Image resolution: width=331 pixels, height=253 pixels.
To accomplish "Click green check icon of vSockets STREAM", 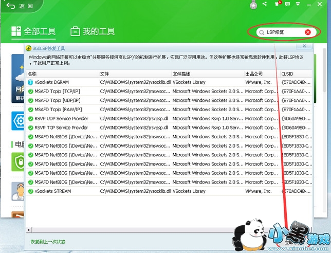I will (31, 191).
